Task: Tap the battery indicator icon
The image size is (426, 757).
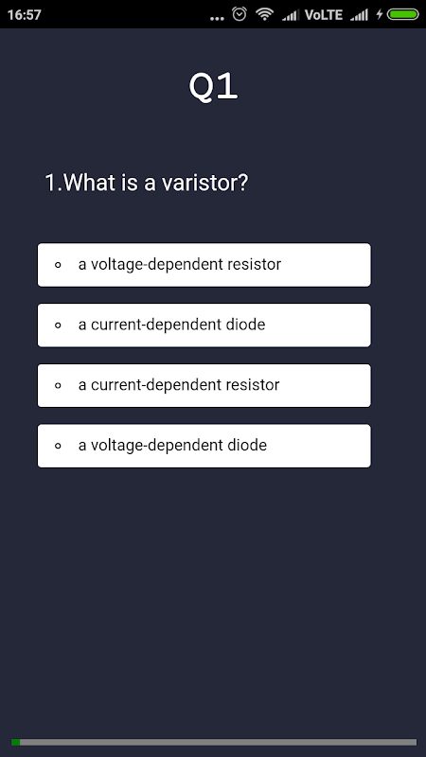Action: click(x=403, y=14)
